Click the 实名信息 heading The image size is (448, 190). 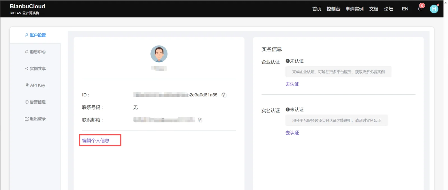tap(272, 49)
